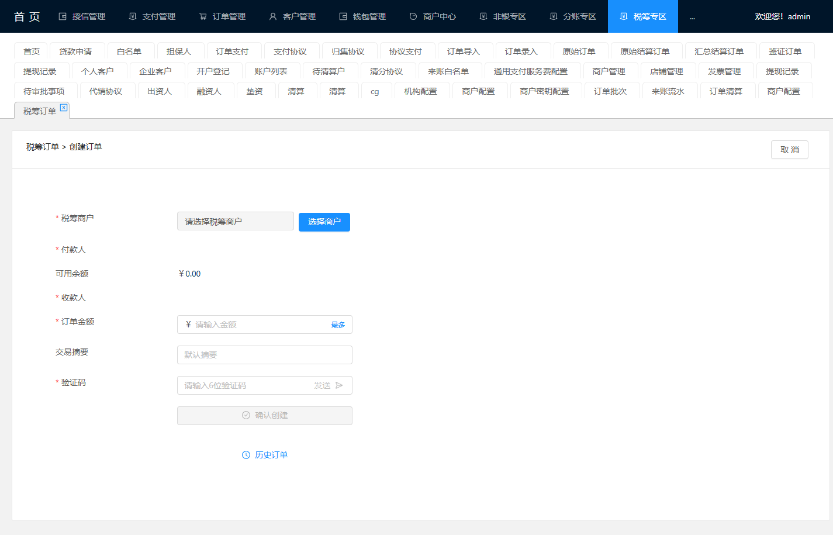Click the 商户中心 icon in top navigation
Image resolution: width=833 pixels, height=535 pixels.
click(413, 16)
